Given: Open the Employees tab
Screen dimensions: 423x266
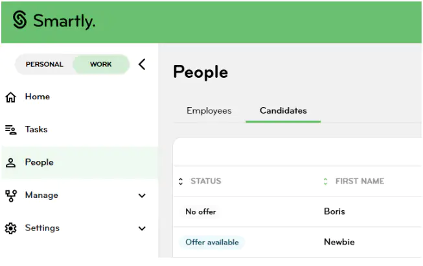Looking at the screenshot, I should pyautogui.click(x=209, y=111).
